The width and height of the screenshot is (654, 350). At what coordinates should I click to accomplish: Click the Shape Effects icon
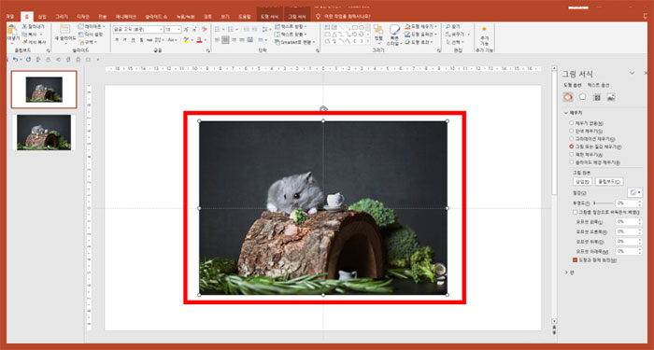[407, 42]
